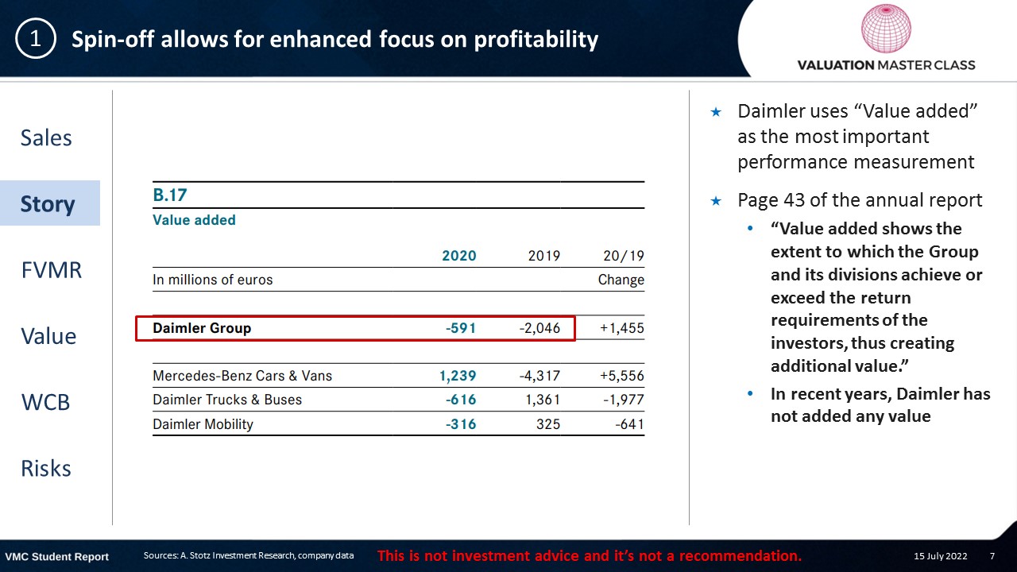Jump to the Risks section tab
Image resolution: width=1017 pixels, height=572 pixels.
[x=46, y=468]
